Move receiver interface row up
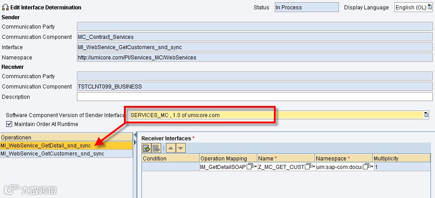Viewport: 435px width, 198px height. click(171, 148)
